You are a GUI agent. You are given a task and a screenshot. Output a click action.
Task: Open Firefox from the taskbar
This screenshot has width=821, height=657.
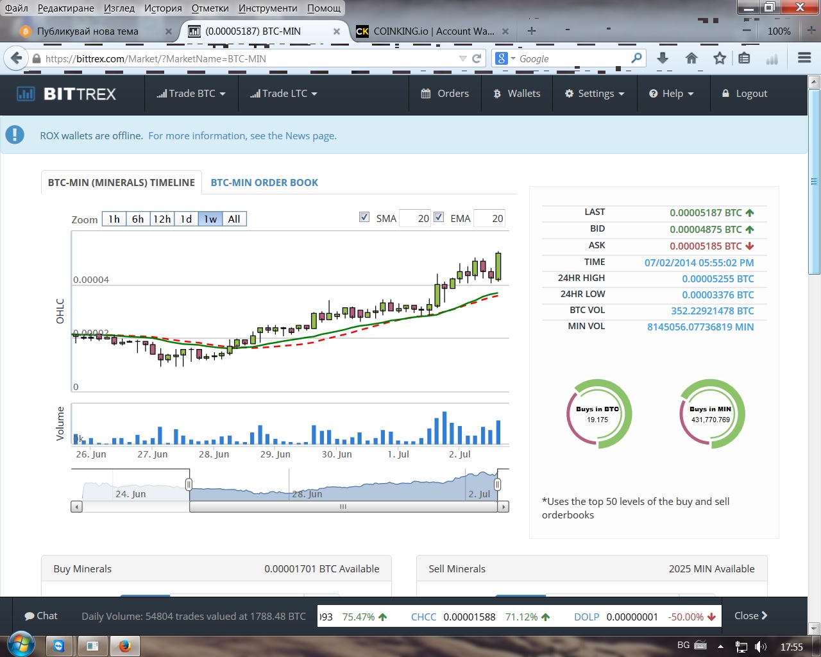[125, 646]
